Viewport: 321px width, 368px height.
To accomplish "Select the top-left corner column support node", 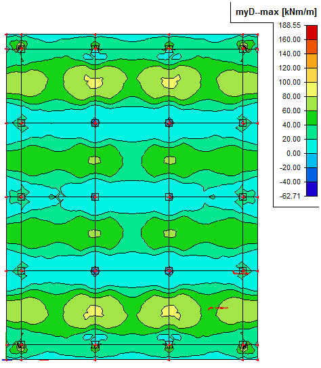I will tap(21, 49).
